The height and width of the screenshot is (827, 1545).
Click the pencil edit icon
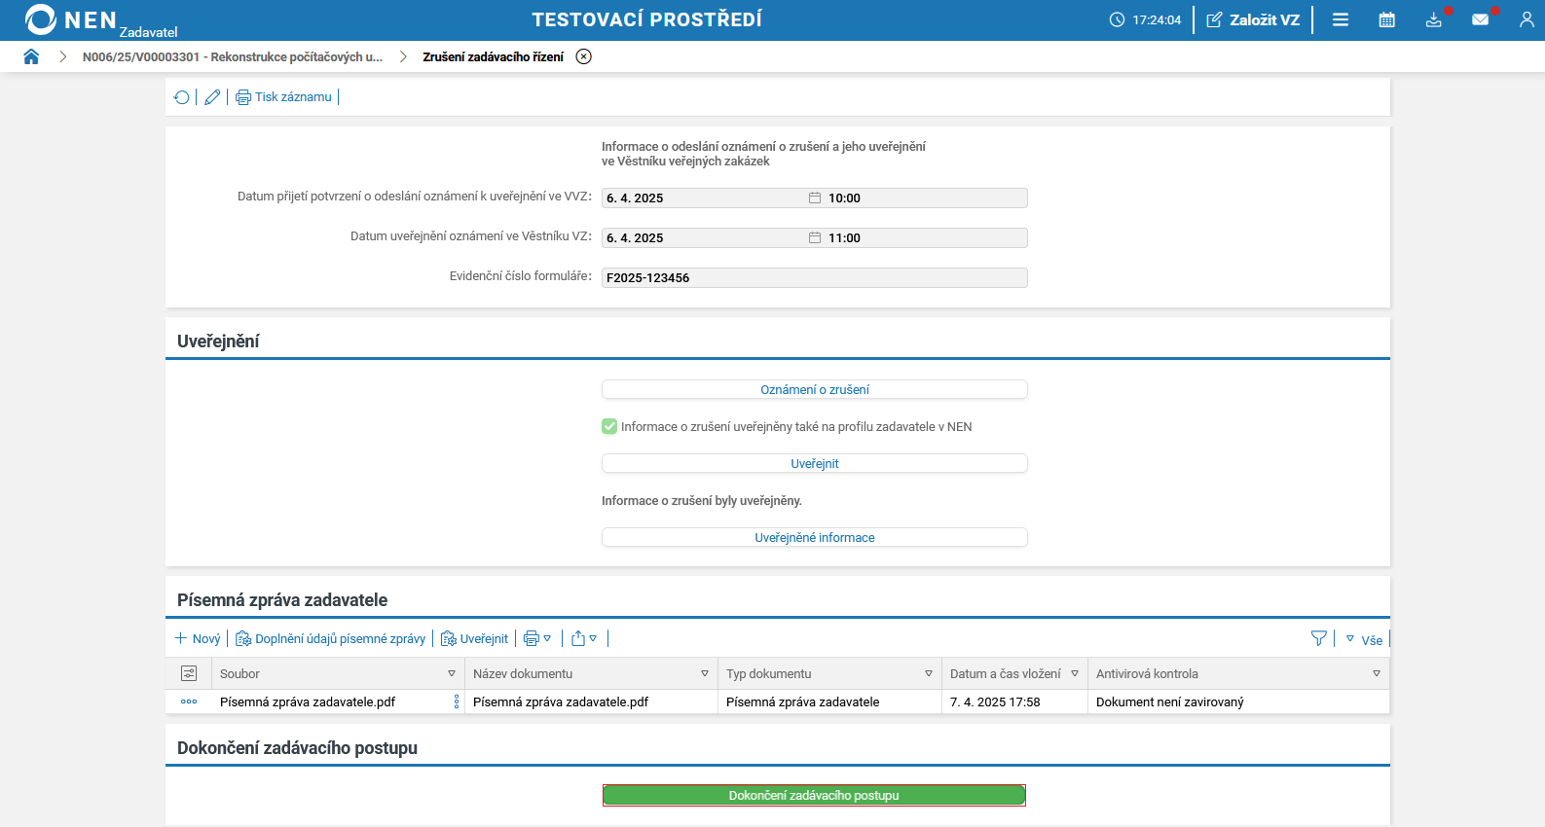(x=212, y=97)
